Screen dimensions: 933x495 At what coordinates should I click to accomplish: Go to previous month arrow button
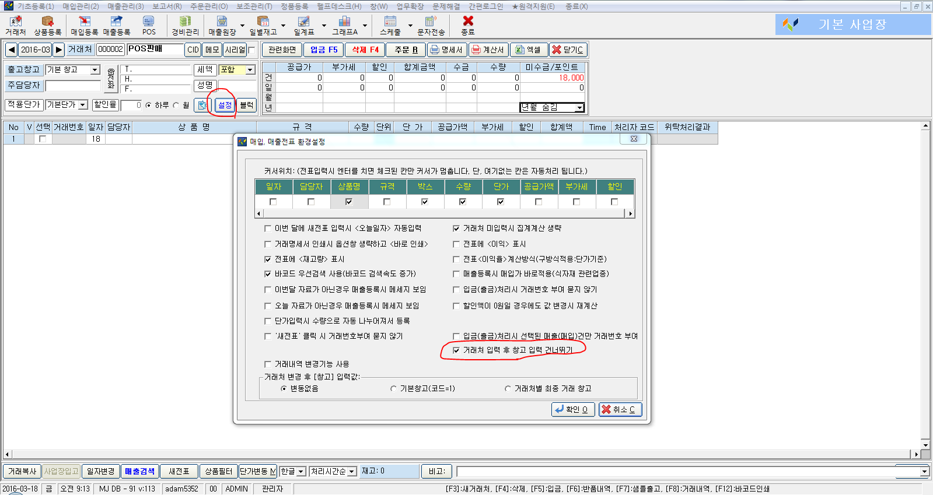coord(11,50)
